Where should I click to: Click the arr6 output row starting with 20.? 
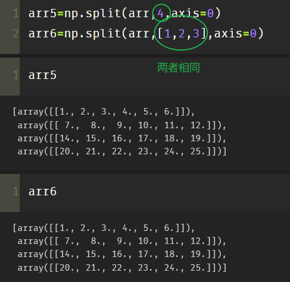point(122,268)
